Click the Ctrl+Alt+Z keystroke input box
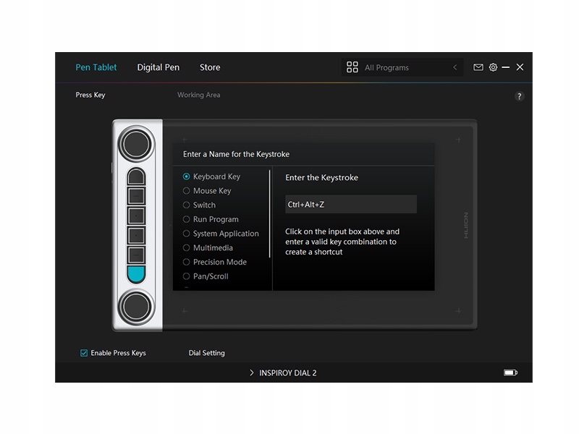The image size is (579, 434). [351, 204]
